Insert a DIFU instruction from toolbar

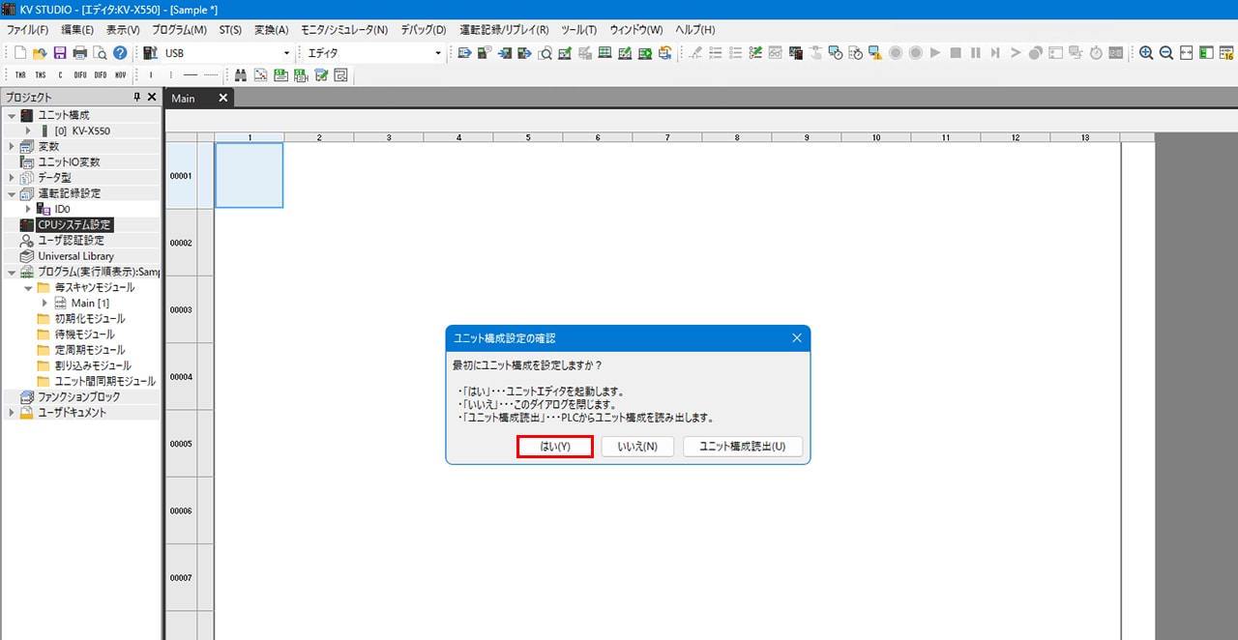[x=80, y=74]
